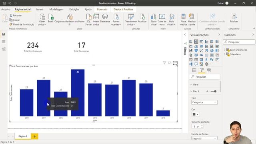Select the matrix visualization
256x144 pixels.
[201, 60]
